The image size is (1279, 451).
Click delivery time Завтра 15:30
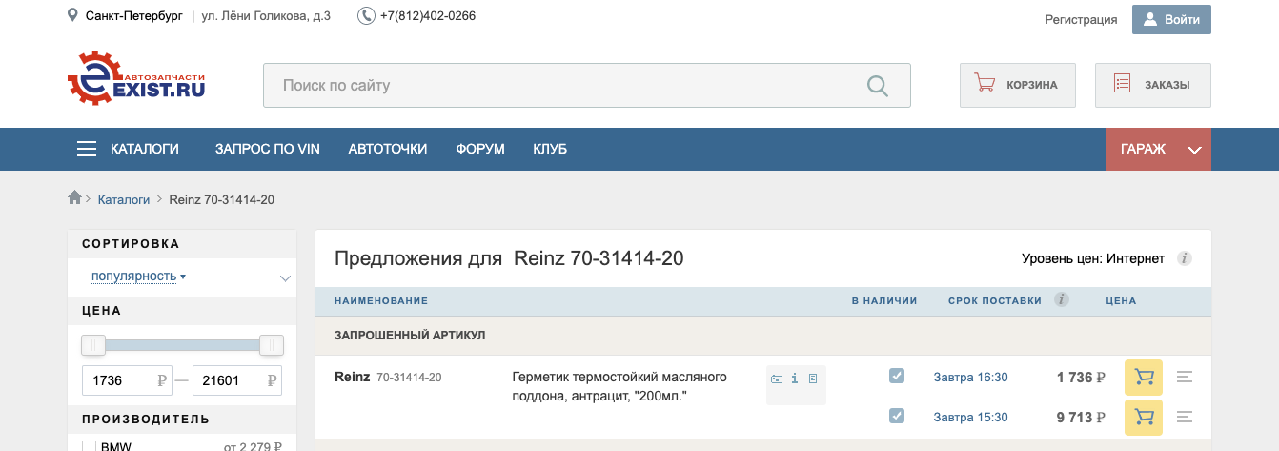970,417
